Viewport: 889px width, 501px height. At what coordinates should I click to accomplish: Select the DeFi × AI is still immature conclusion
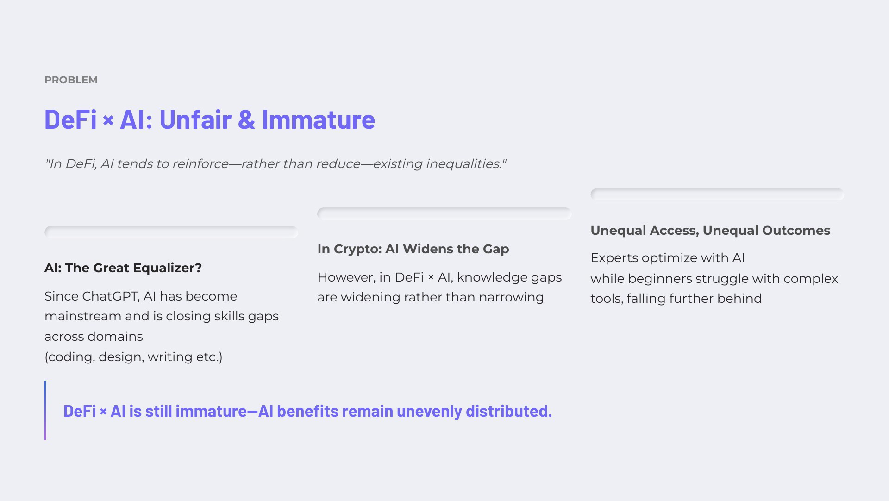tap(307, 411)
